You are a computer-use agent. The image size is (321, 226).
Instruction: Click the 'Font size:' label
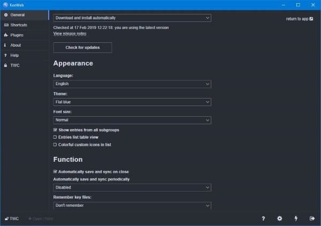pyautogui.click(x=63, y=112)
